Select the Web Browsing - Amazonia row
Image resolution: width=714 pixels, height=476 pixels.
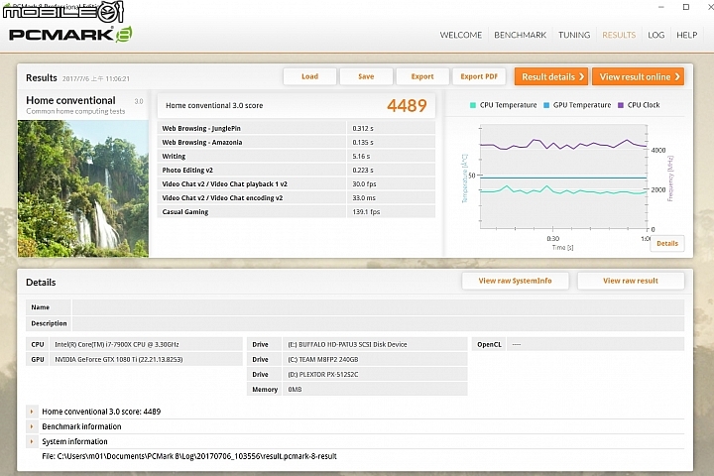click(x=296, y=143)
